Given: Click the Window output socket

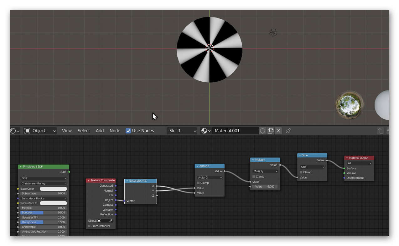Looking at the screenshot, I should 116,210.
